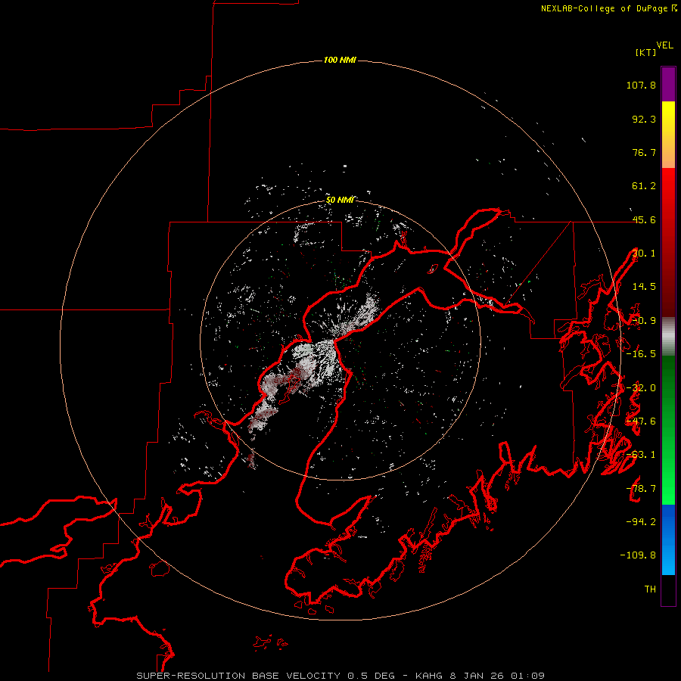Click the 30.1 velocity scale value
Viewport: 681px width, 681px height.
644,253
